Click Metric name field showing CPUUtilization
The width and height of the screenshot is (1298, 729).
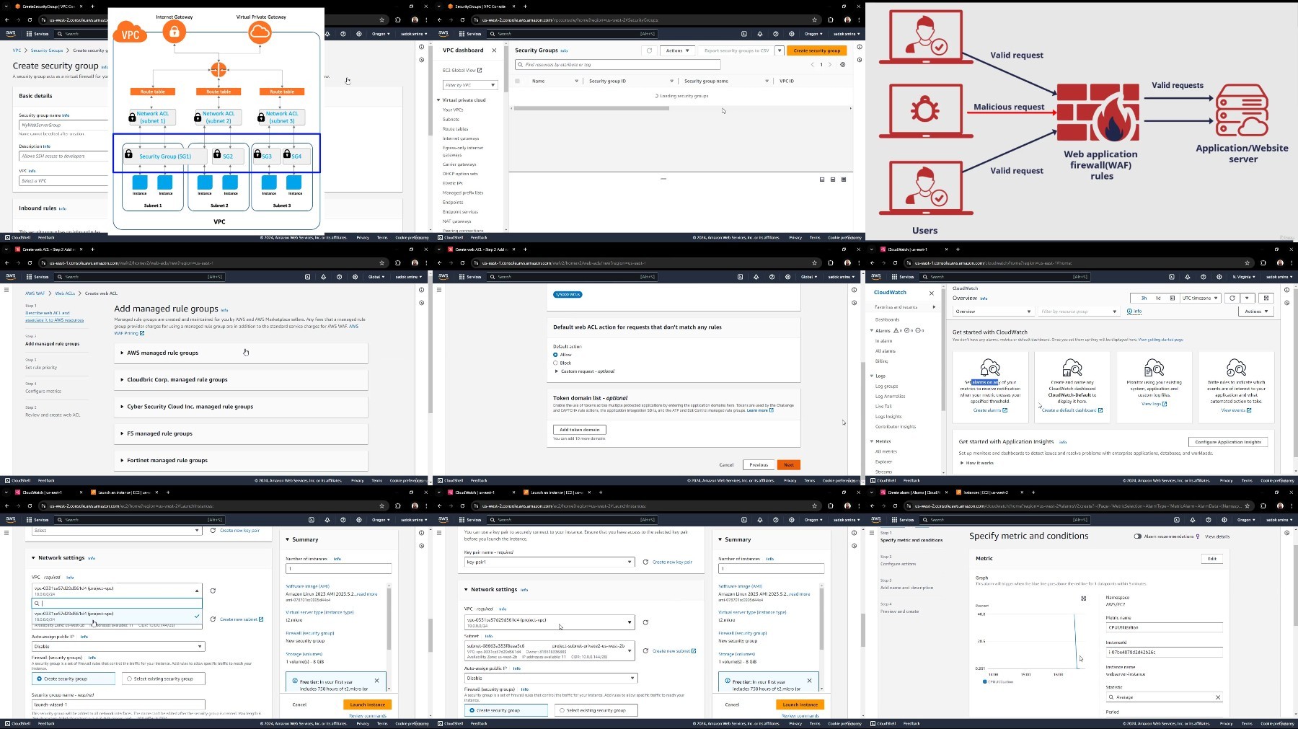1164,627
